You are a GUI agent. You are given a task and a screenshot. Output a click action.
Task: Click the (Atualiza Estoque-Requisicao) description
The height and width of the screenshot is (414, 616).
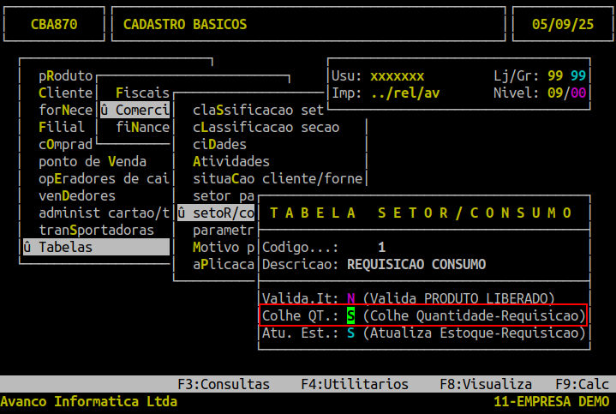pyautogui.click(x=474, y=333)
